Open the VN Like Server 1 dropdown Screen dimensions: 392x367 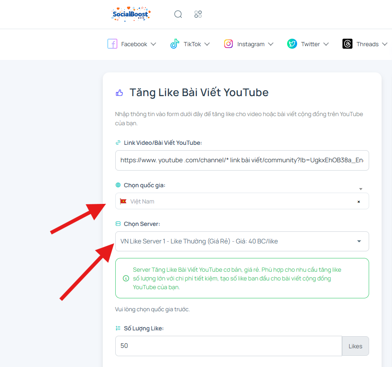(242, 241)
